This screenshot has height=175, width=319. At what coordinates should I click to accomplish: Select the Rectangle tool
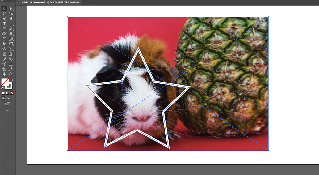5,29
